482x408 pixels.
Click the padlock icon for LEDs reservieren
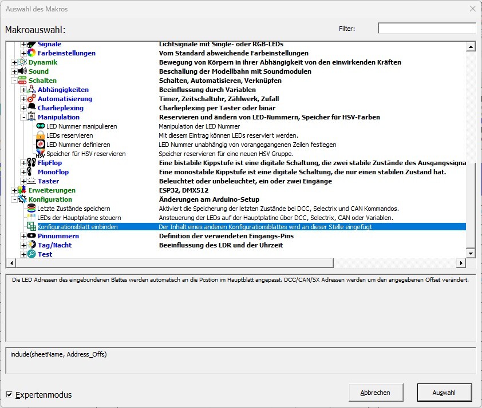(x=40, y=135)
